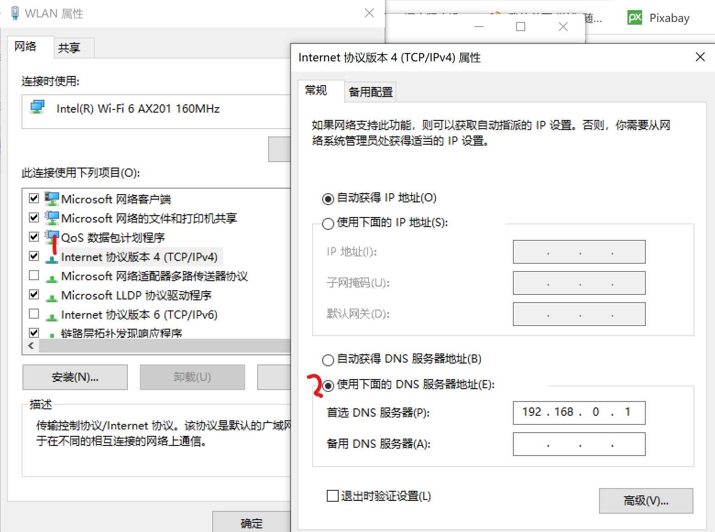Click the 备用 DNS 服务器 address field

[x=579, y=444]
